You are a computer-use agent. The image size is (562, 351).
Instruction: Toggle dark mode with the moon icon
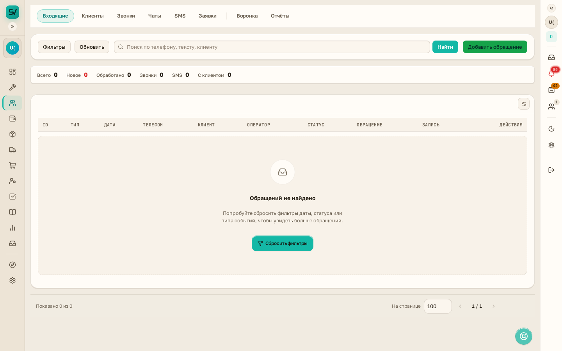(x=551, y=129)
